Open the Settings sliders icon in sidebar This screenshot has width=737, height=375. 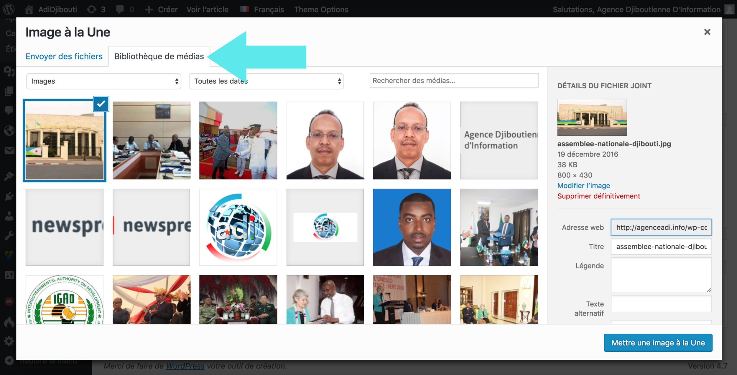[9, 275]
